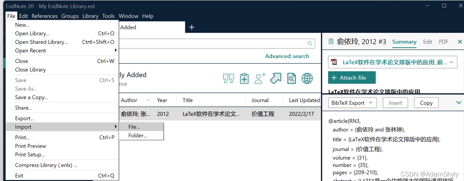464x181 pixels.
Task: Close the reference summary panel
Action: pyautogui.click(x=460, y=42)
